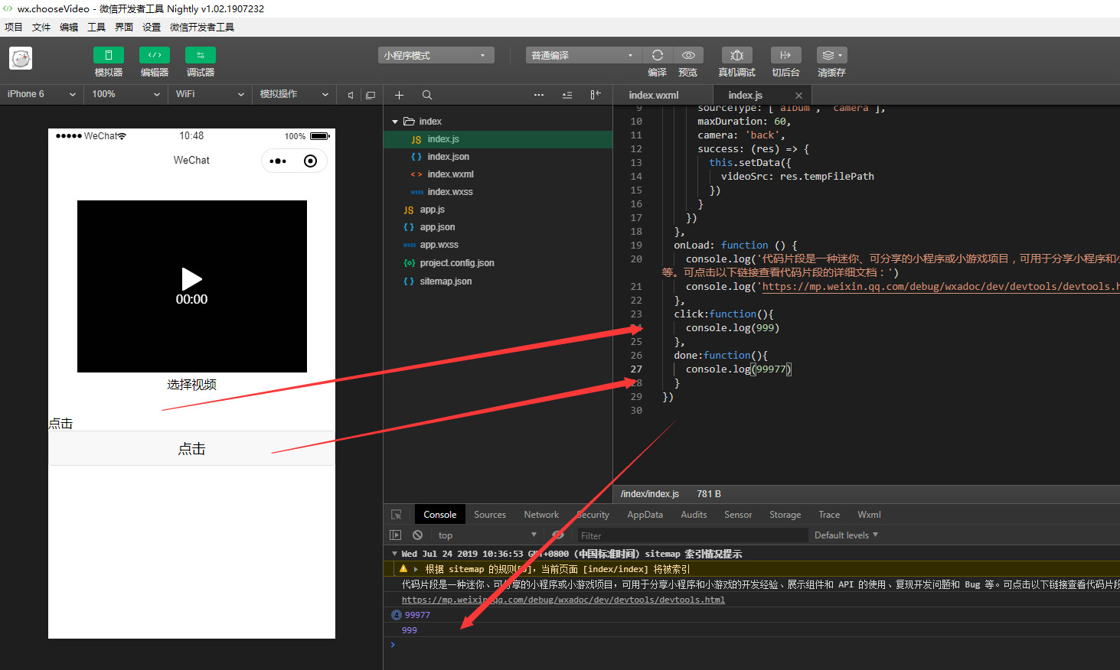
Task: Switch to the Audits devtools tab
Action: click(694, 515)
